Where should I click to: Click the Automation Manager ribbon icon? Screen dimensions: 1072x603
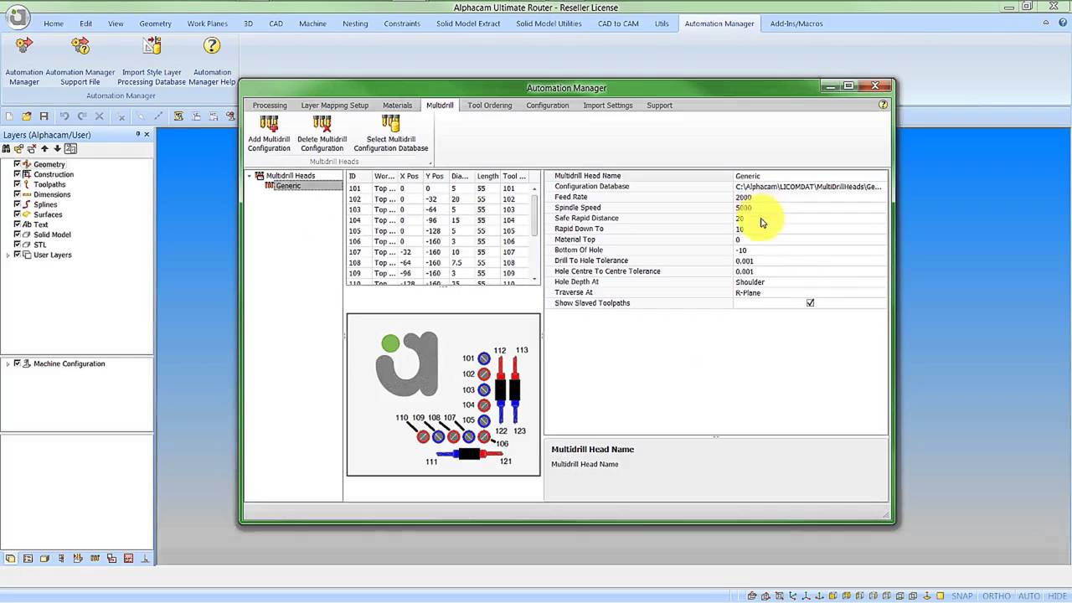24,46
